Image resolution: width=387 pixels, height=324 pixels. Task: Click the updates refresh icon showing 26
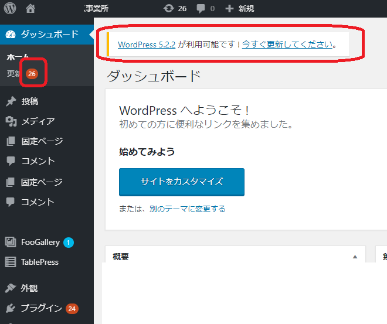[169, 8]
